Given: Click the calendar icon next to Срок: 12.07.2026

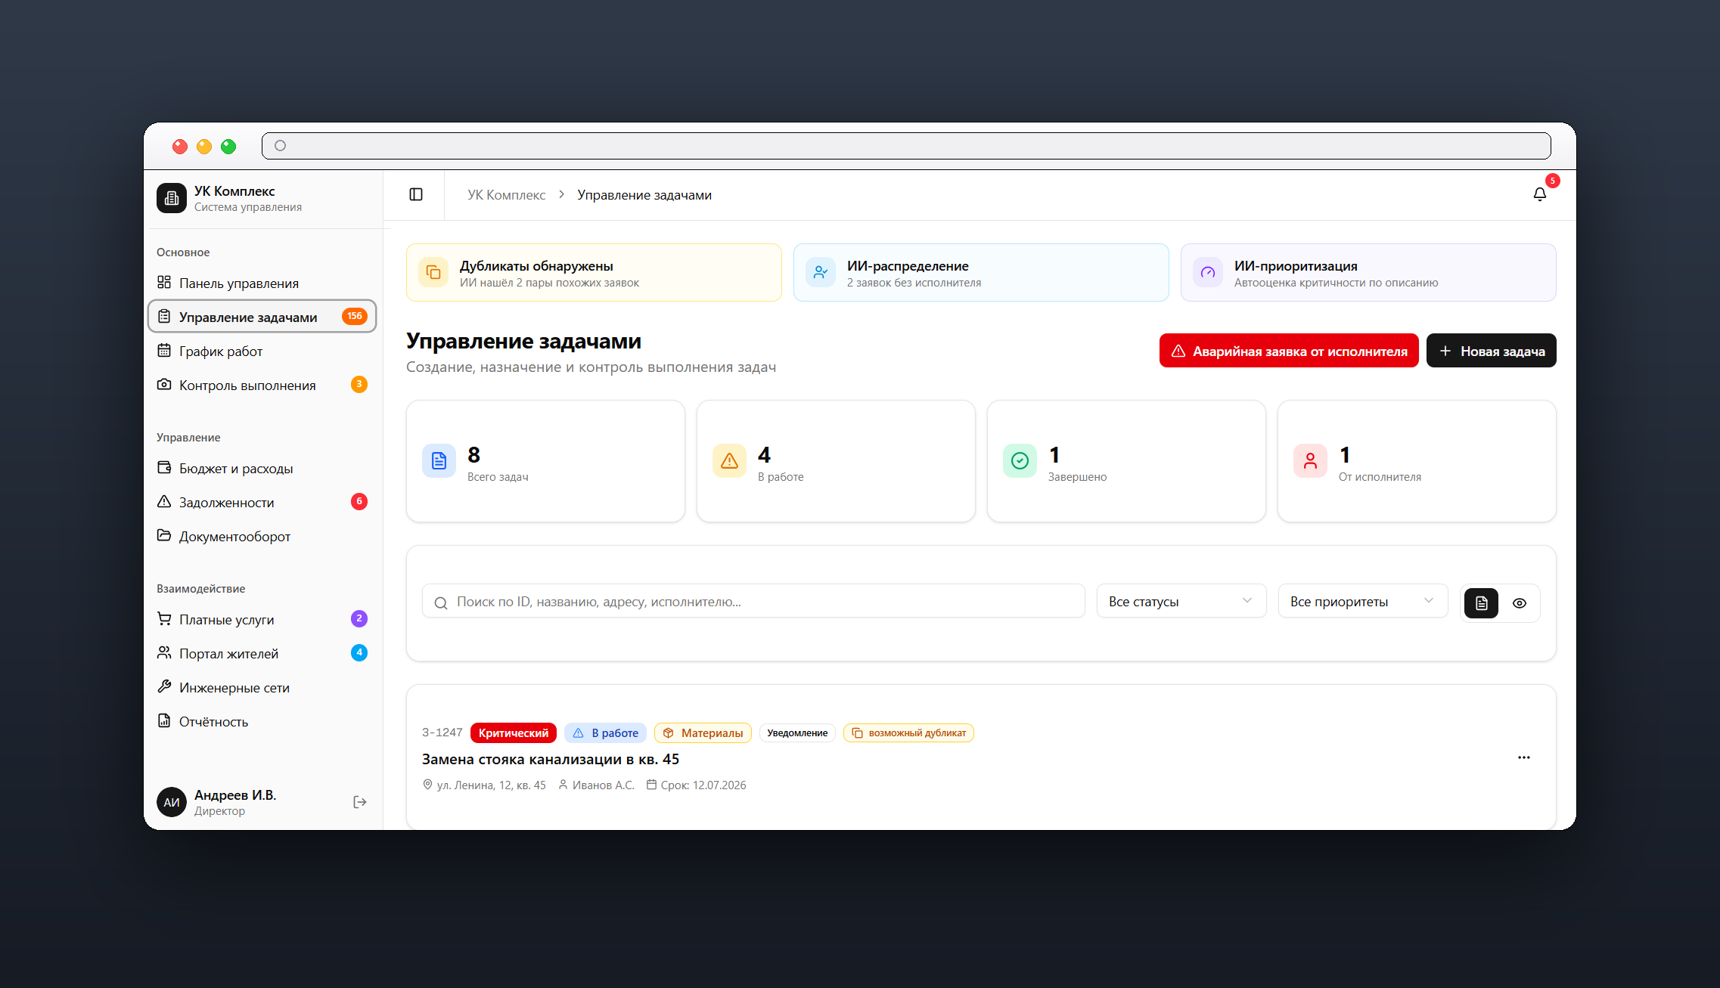Looking at the screenshot, I should [x=651, y=785].
